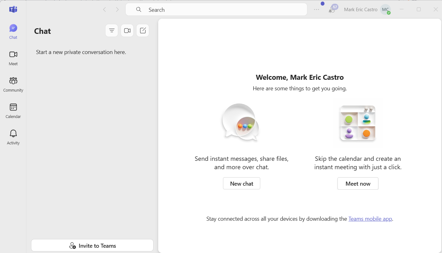The height and width of the screenshot is (253, 442).
Task: Click Invite to Teams button
Action: click(92, 246)
